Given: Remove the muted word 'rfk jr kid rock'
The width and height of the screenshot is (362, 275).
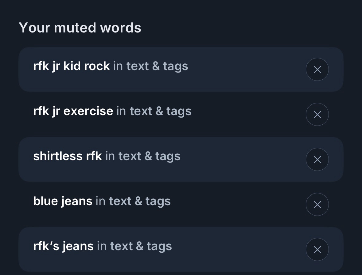Looking at the screenshot, I should click(x=317, y=70).
